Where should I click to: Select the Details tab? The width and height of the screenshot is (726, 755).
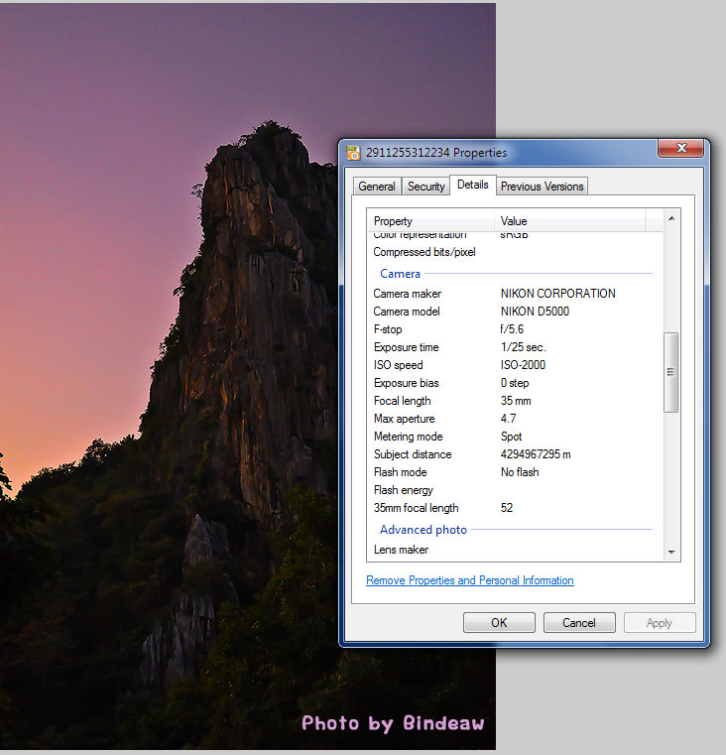473,185
